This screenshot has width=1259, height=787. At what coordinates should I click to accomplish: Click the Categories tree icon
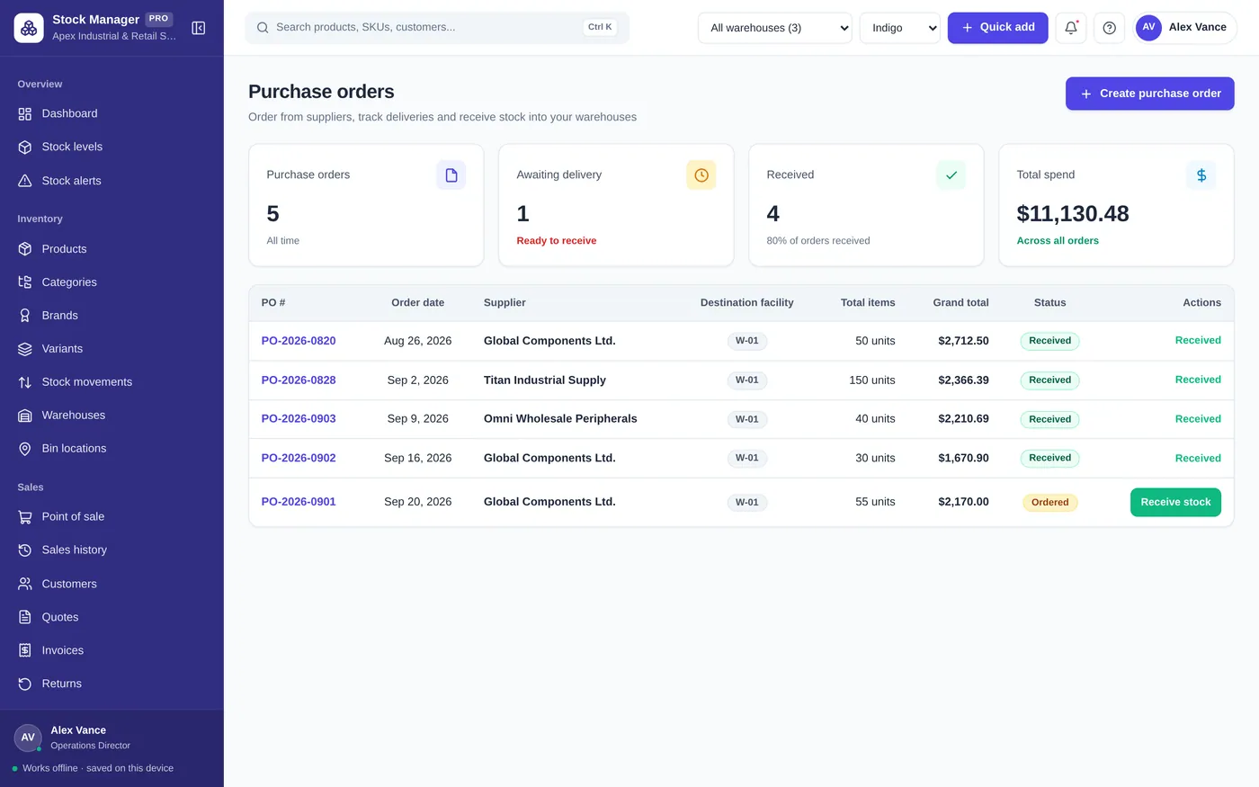point(25,282)
